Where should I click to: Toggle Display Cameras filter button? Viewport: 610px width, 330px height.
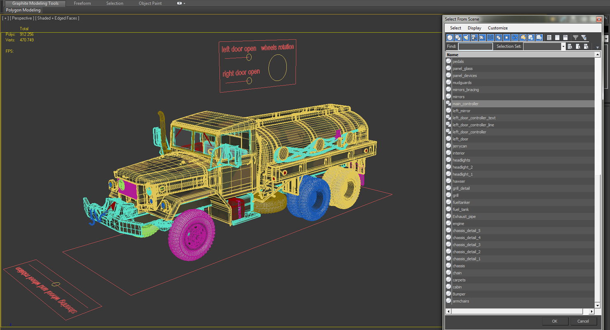click(x=474, y=38)
